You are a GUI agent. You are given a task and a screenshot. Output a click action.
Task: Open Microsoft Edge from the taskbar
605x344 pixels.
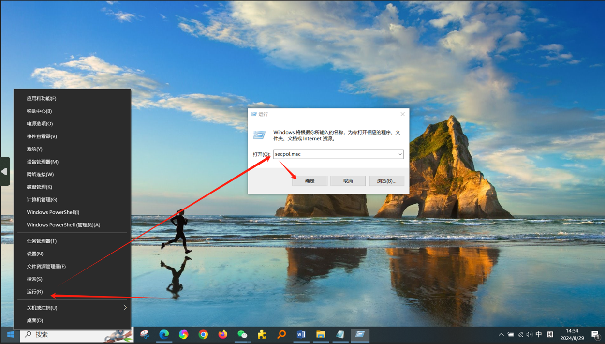(x=164, y=334)
